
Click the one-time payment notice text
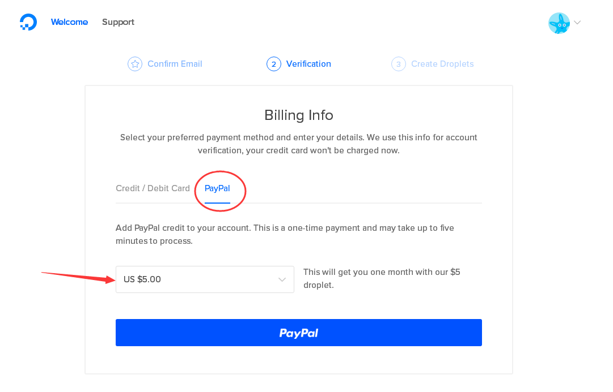[285, 234]
